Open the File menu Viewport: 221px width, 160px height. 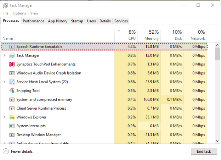pos(5,13)
